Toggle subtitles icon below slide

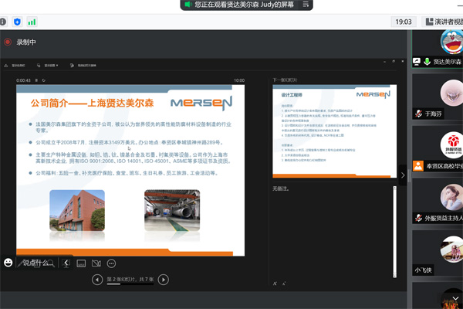click(x=81, y=263)
